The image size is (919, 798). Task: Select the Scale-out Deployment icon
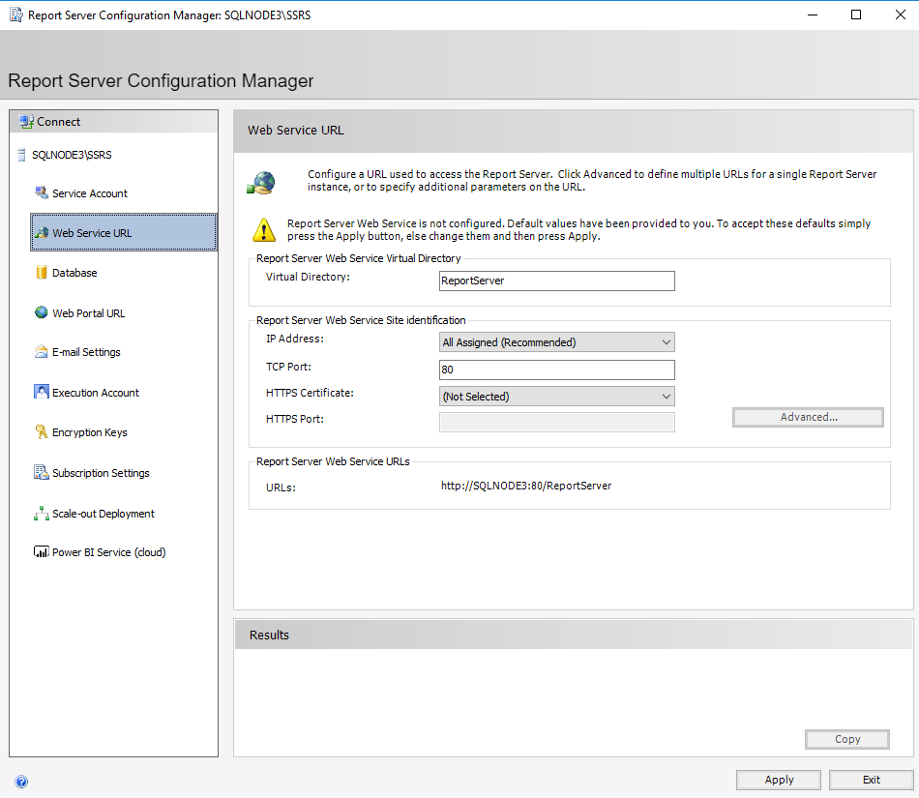(42, 514)
